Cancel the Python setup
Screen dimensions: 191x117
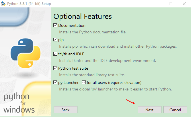(175, 110)
